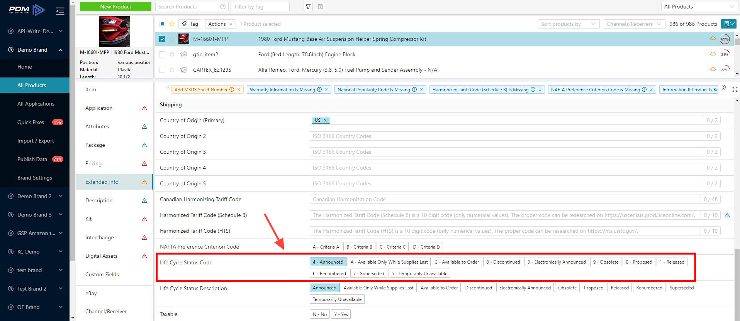The image size is (740, 321).
Task: Open the Extended Info tab
Action: [x=114, y=182]
